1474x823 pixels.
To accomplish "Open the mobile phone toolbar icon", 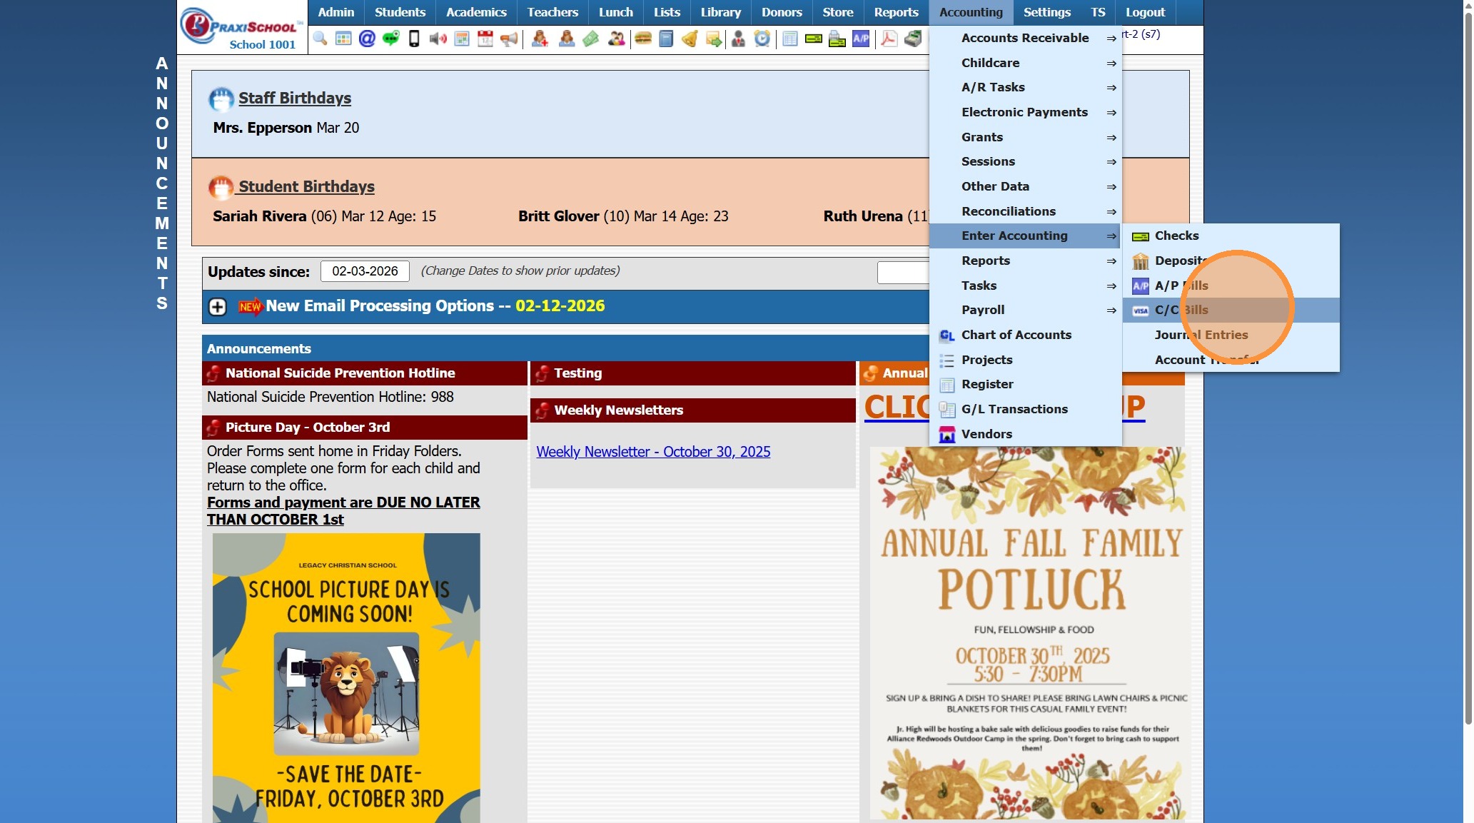I will click(x=414, y=39).
